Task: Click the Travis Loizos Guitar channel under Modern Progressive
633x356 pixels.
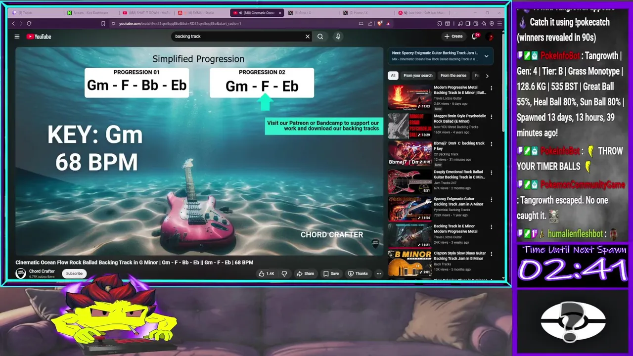Action: tap(448, 98)
